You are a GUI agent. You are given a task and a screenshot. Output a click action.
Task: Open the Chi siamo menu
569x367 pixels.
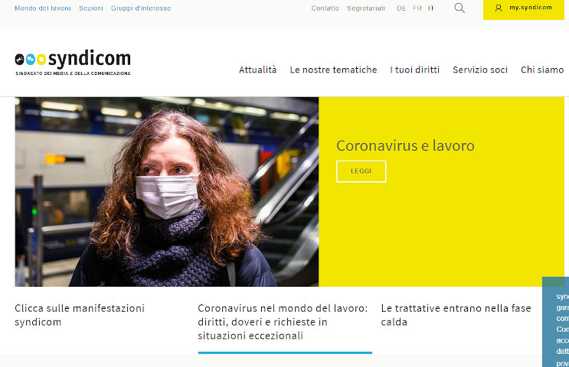pyautogui.click(x=542, y=70)
